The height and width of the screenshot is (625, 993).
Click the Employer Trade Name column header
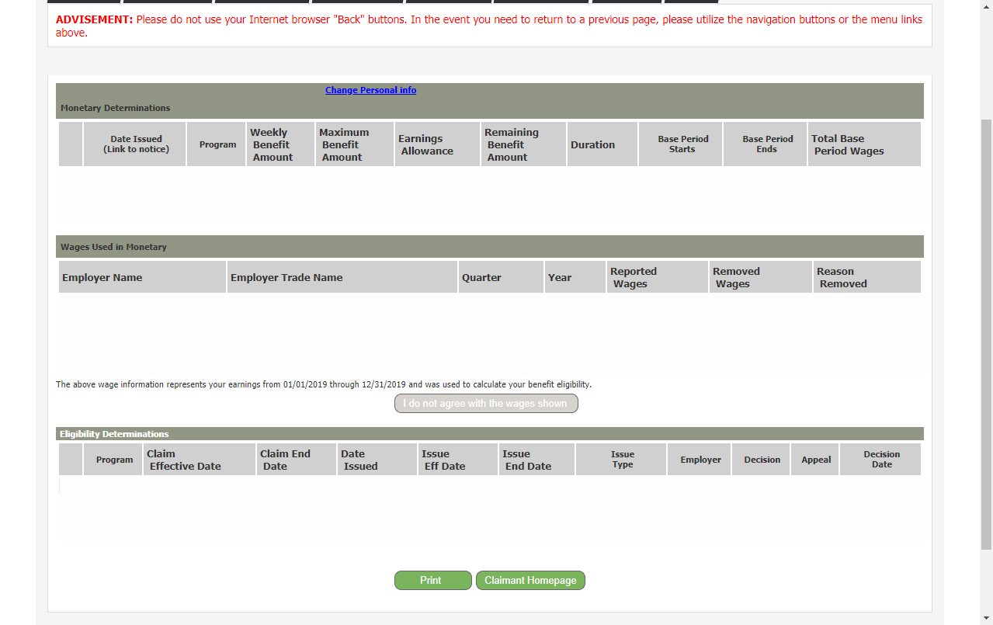tap(342, 277)
